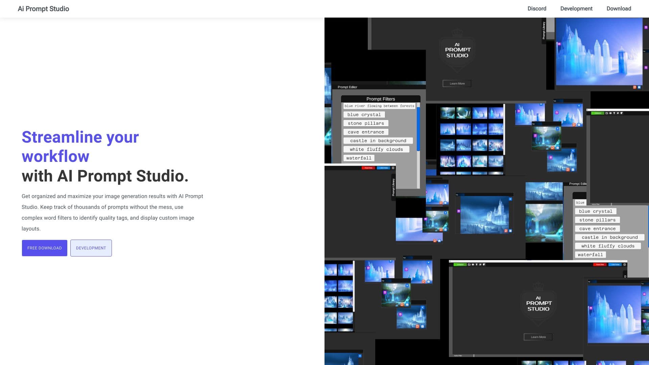Viewport: 649px width, 365px height.
Task: Select the Discord menu item
Action: [536, 8]
